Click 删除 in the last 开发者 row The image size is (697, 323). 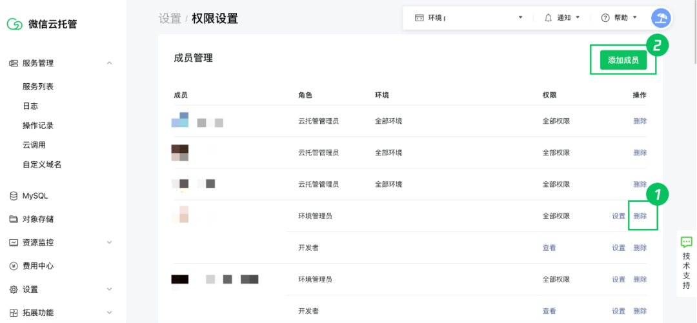coord(640,311)
